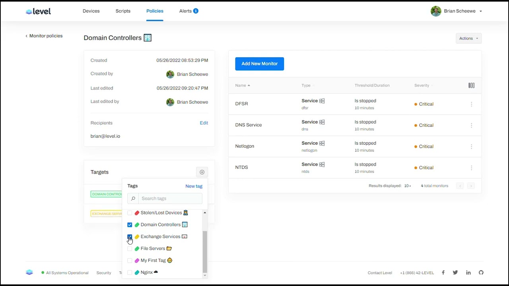Viewport: 509px width, 286px height.
Task: Open Level's GitHub page icon
Action: click(481, 272)
